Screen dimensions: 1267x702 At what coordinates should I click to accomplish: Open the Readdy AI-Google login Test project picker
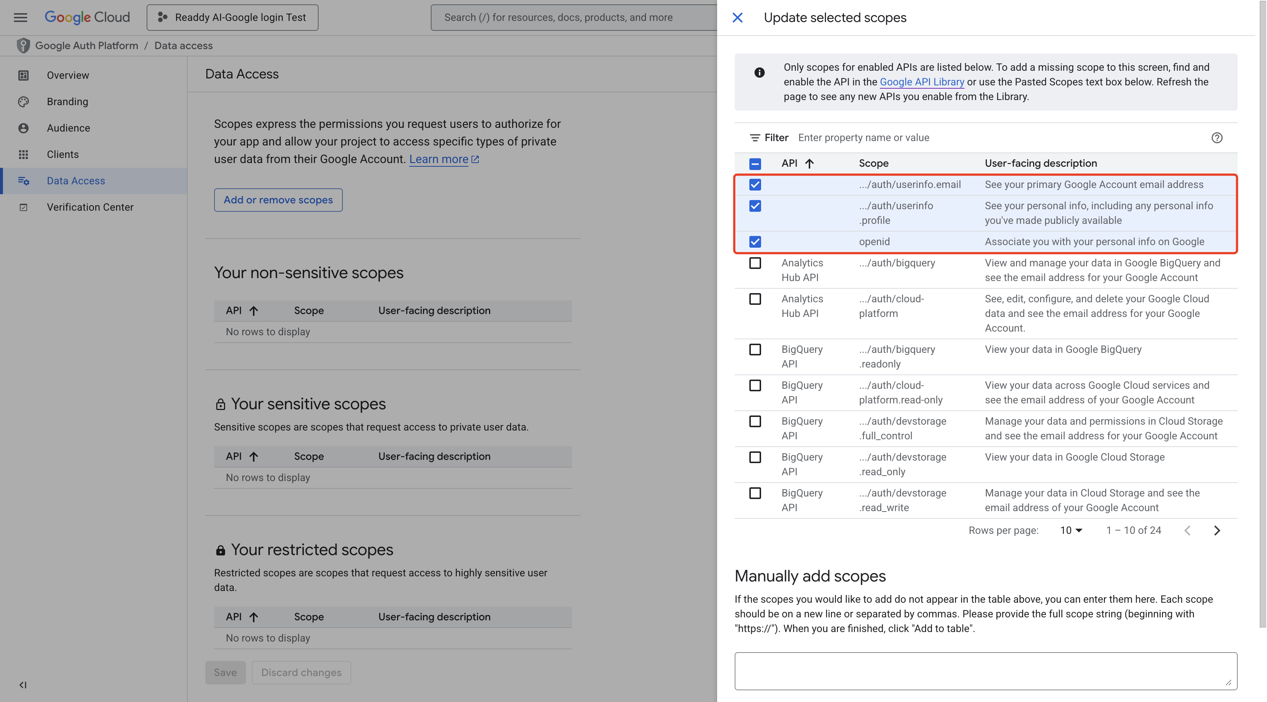coord(232,18)
